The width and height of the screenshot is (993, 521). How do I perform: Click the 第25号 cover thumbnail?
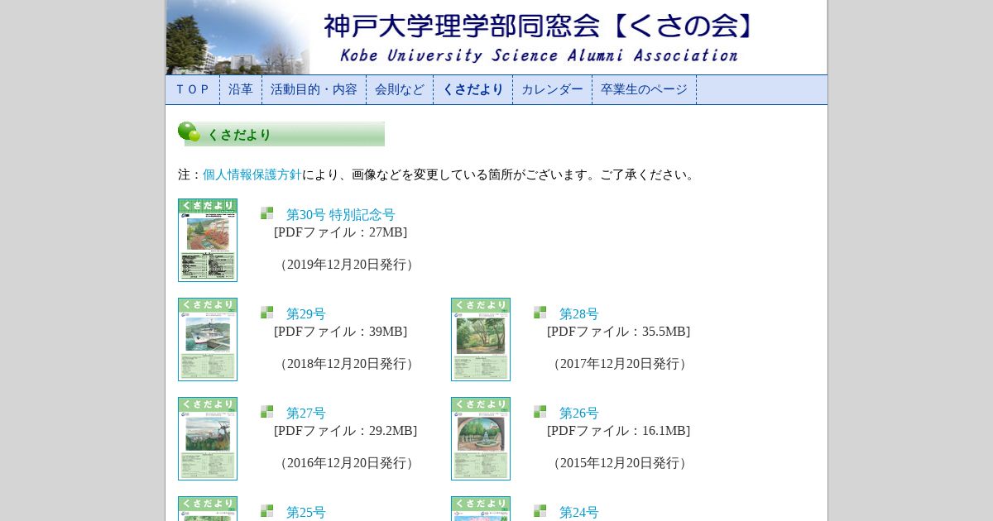208,509
